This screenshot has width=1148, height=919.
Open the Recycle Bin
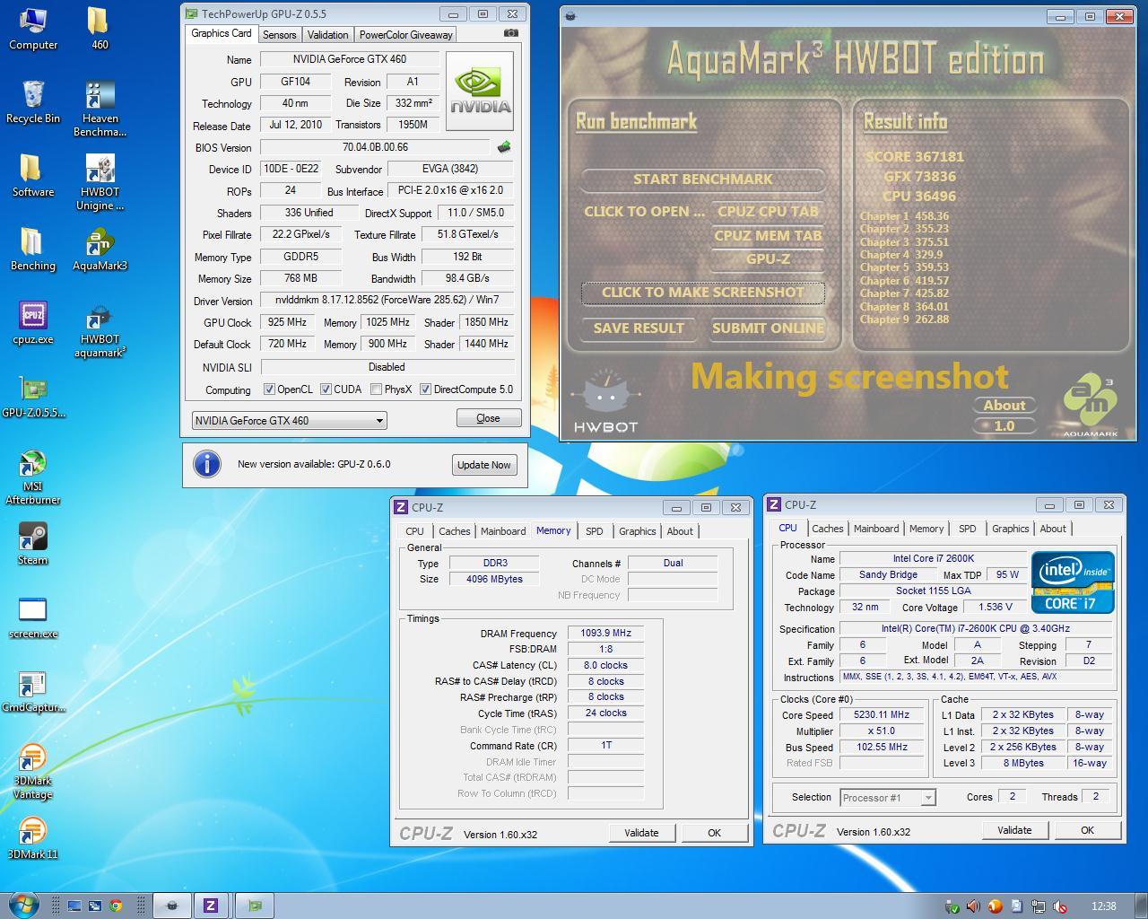(33, 102)
